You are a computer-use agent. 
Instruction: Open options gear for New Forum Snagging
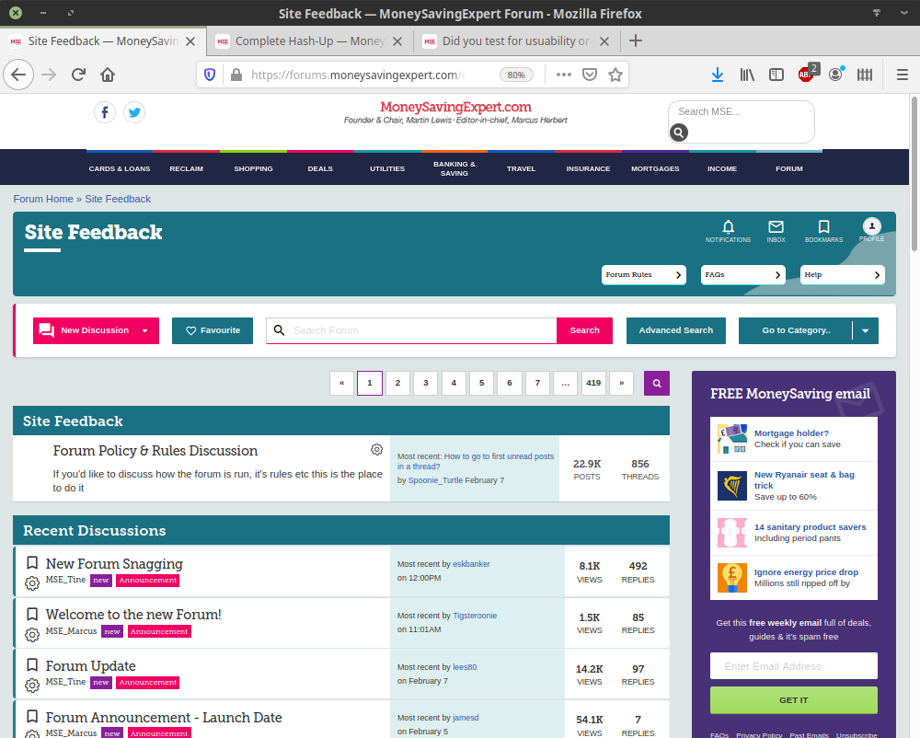[x=32, y=583]
